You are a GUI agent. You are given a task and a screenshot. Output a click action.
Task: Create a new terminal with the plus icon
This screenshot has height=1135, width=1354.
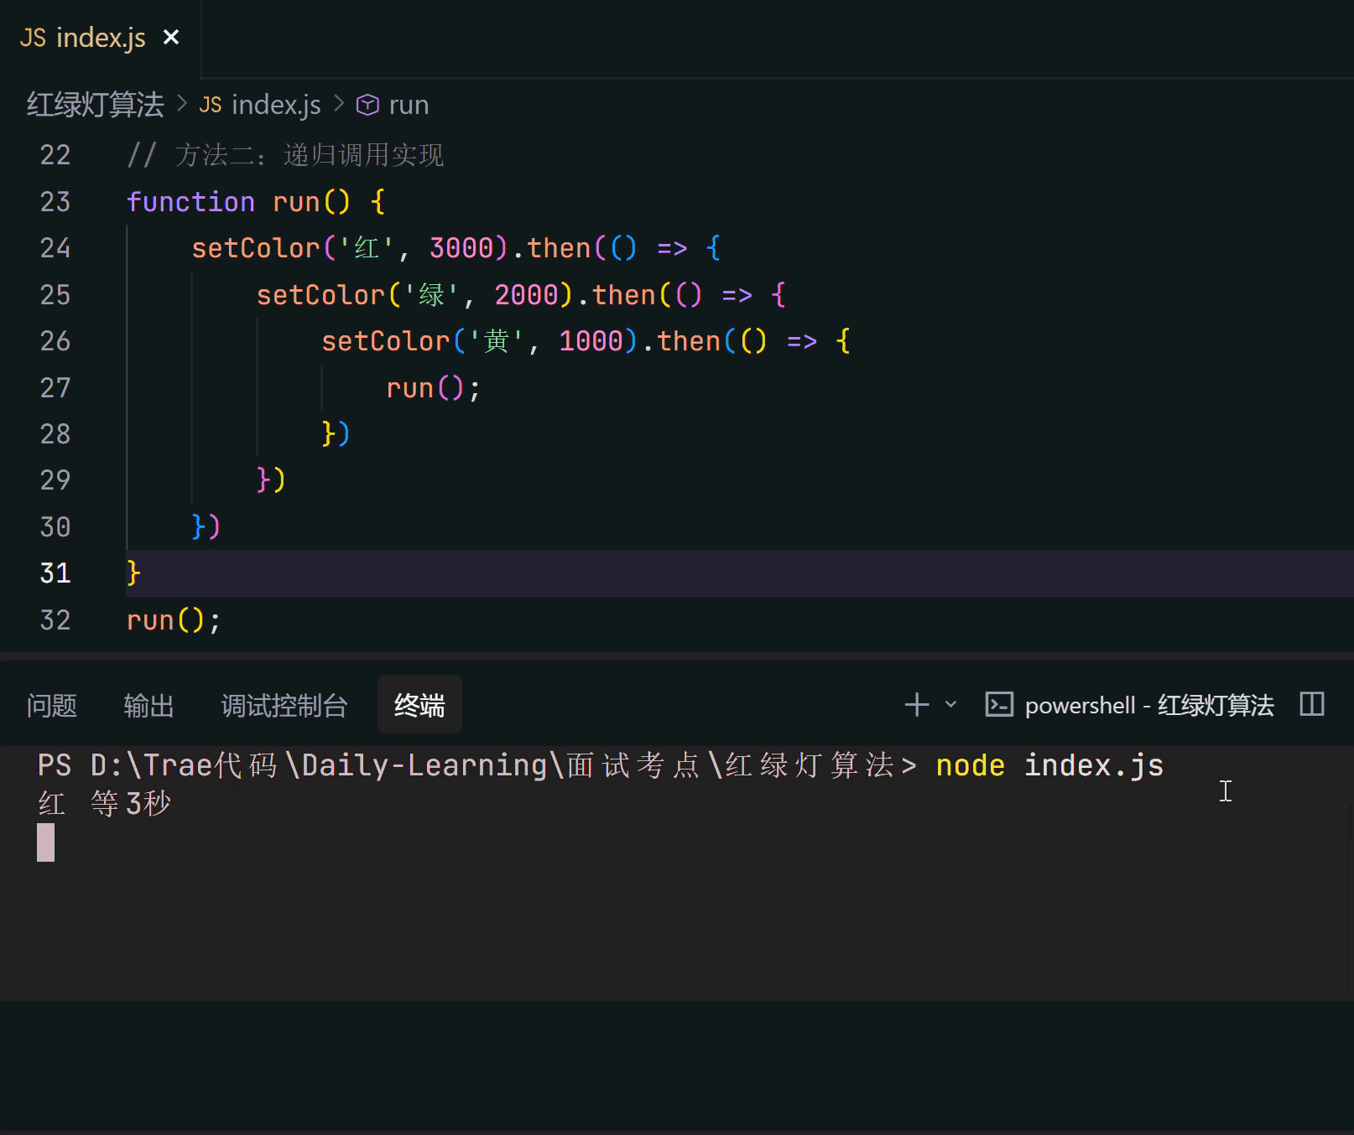point(917,704)
